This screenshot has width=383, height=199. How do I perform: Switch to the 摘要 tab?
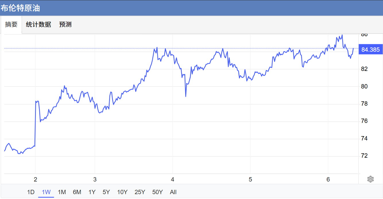11,25
